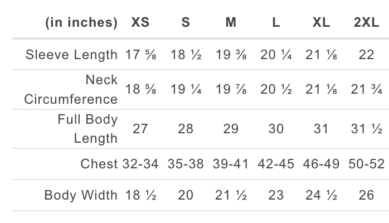Screen dimensions: 389x223
Task: Select the chest value 32-34
Action: [140, 164]
